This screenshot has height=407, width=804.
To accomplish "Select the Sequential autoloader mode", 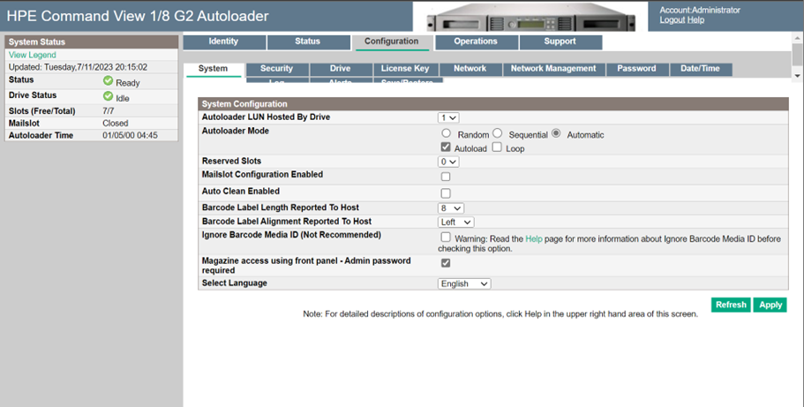I will point(498,133).
